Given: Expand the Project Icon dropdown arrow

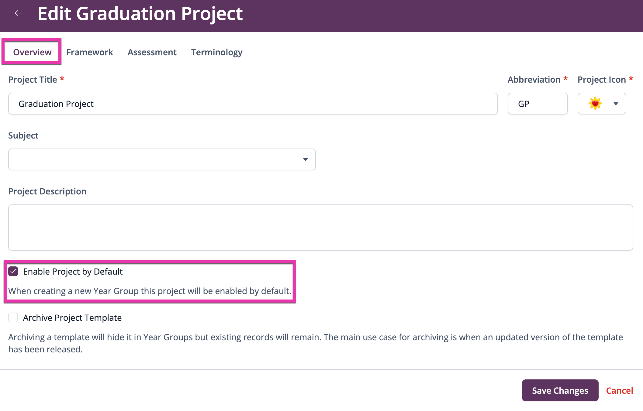Looking at the screenshot, I should 616,104.
